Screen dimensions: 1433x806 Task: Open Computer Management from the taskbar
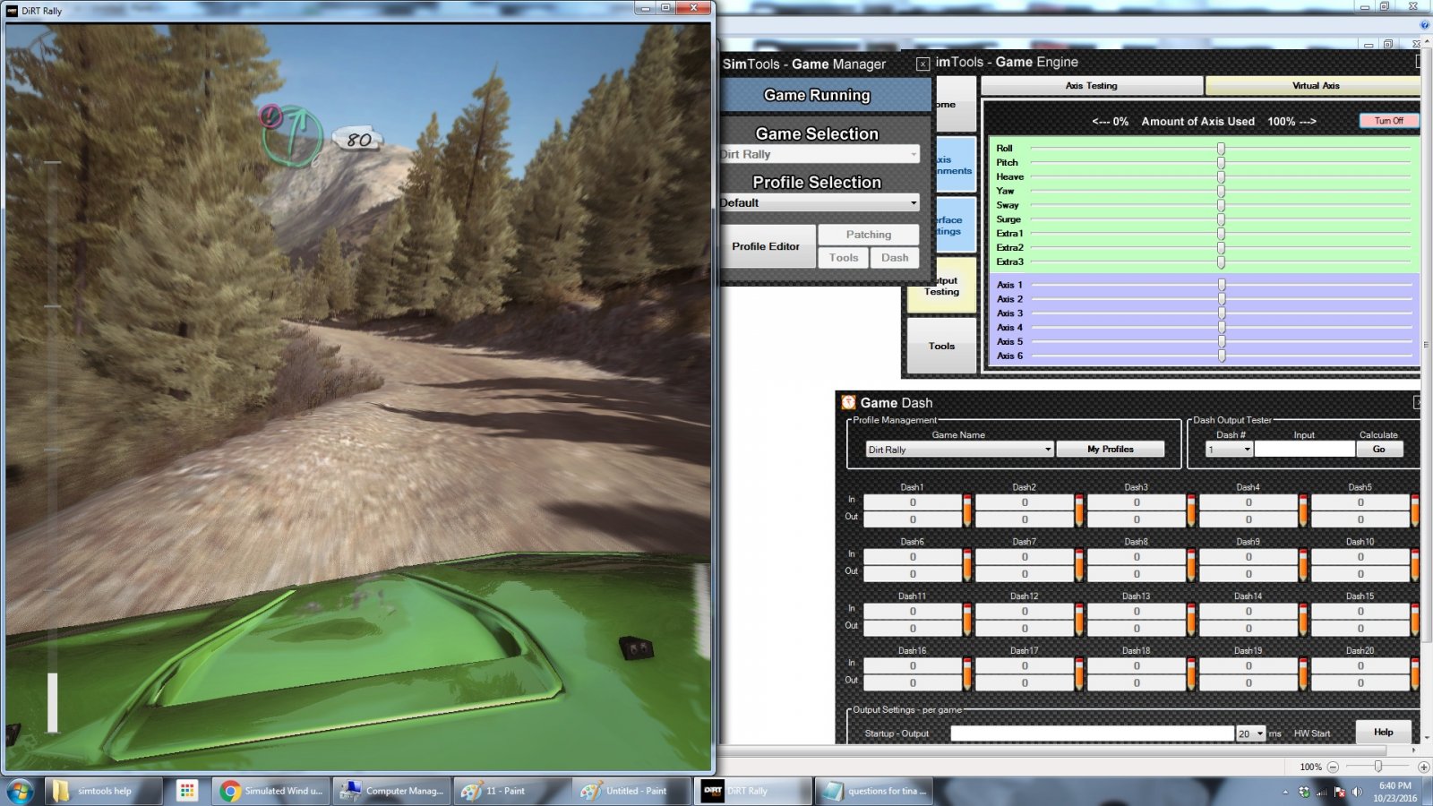392,791
